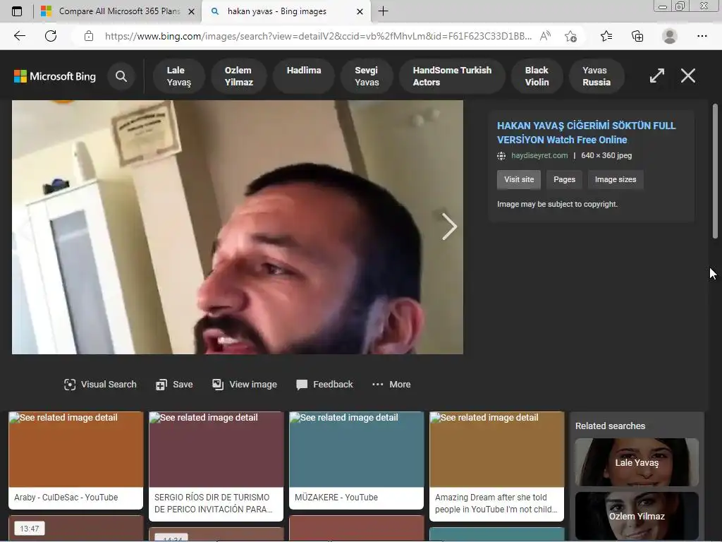Click View image option
Screen dimensions: 722x542
tap(245, 385)
